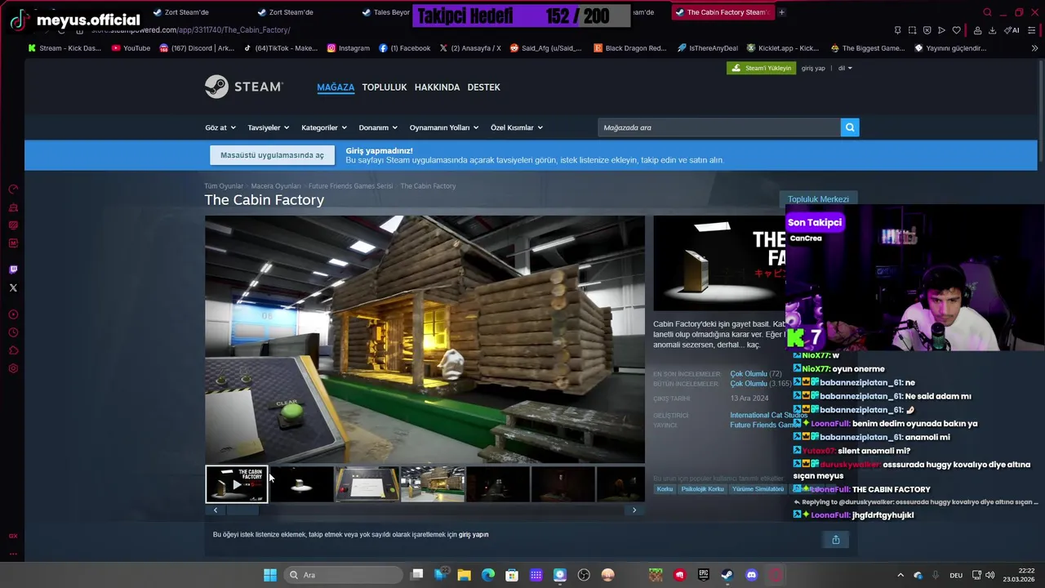Open OBS Studio from the taskbar

(x=584, y=575)
